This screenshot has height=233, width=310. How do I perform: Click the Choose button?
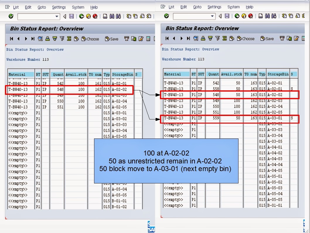pos(90,38)
